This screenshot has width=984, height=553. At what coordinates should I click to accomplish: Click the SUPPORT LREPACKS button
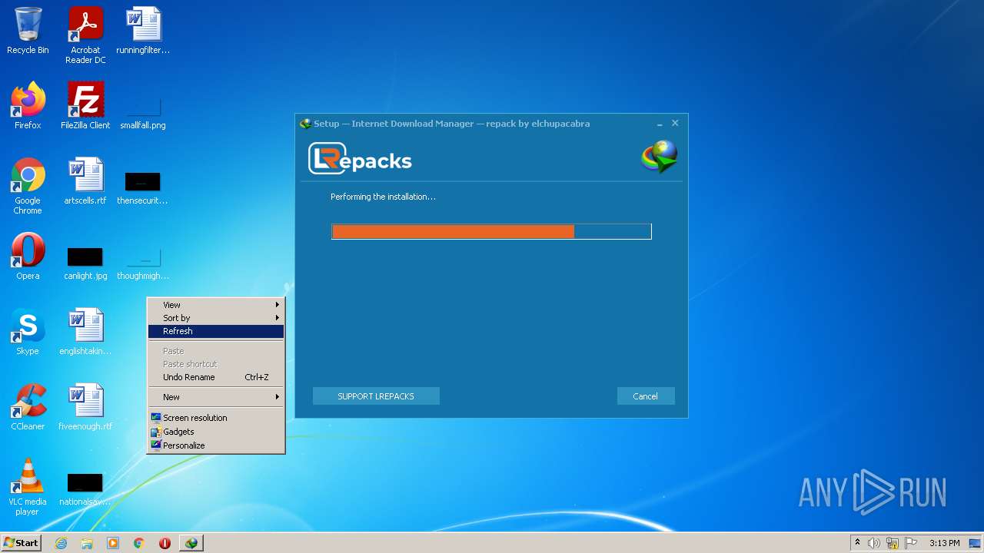[376, 396]
